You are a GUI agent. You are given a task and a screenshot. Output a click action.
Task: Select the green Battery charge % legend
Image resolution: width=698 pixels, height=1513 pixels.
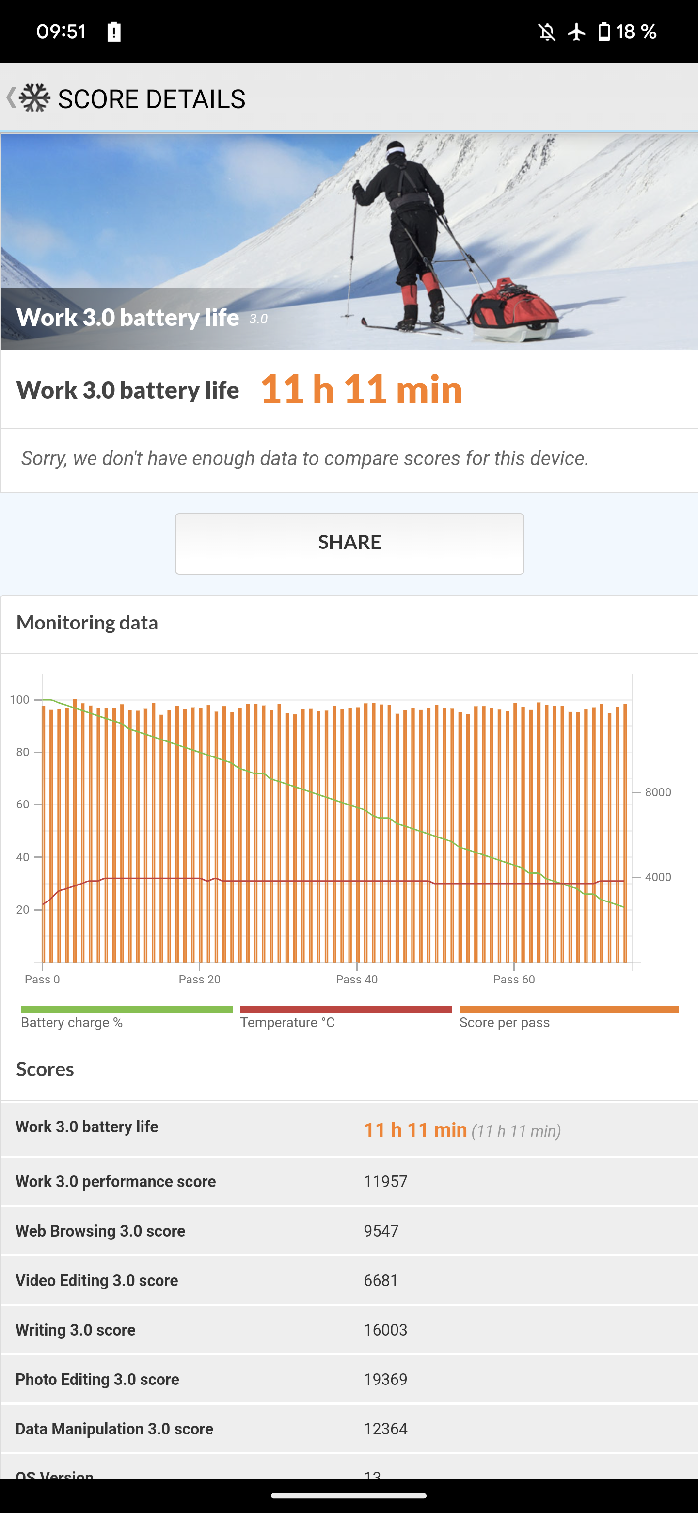pos(126,1018)
